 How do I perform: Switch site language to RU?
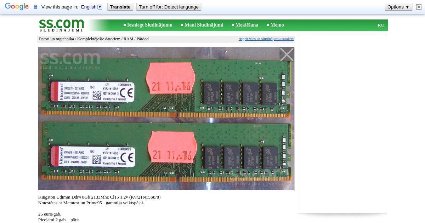(x=381, y=25)
